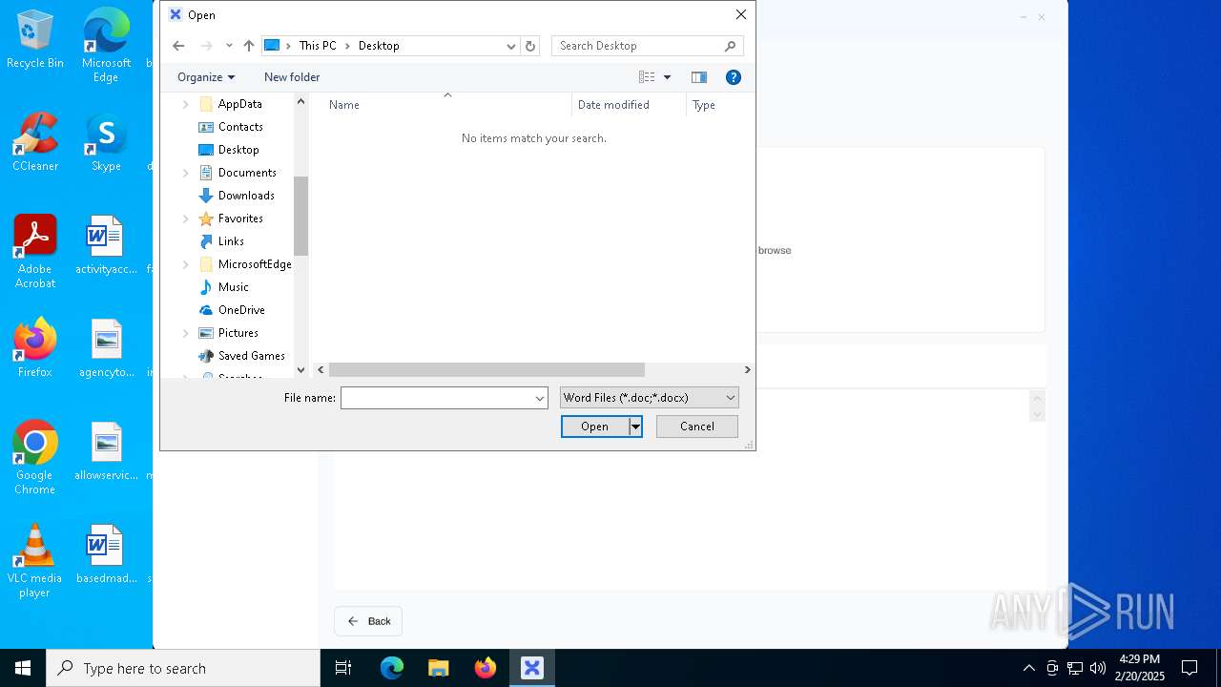Refresh the Desktop folder listing
Image resolution: width=1221 pixels, height=687 pixels.
click(530, 46)
